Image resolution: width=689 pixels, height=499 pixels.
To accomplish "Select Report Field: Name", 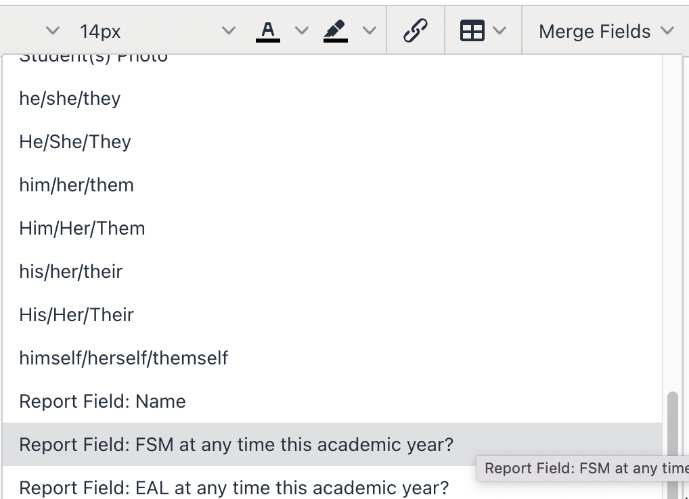I will (x=102, y=402).
